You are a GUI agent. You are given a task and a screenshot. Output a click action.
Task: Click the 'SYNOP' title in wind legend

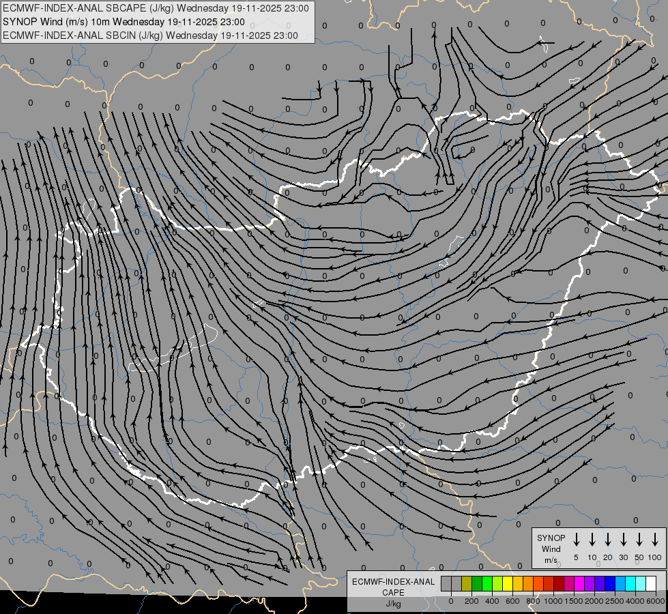tap(551, 538)
